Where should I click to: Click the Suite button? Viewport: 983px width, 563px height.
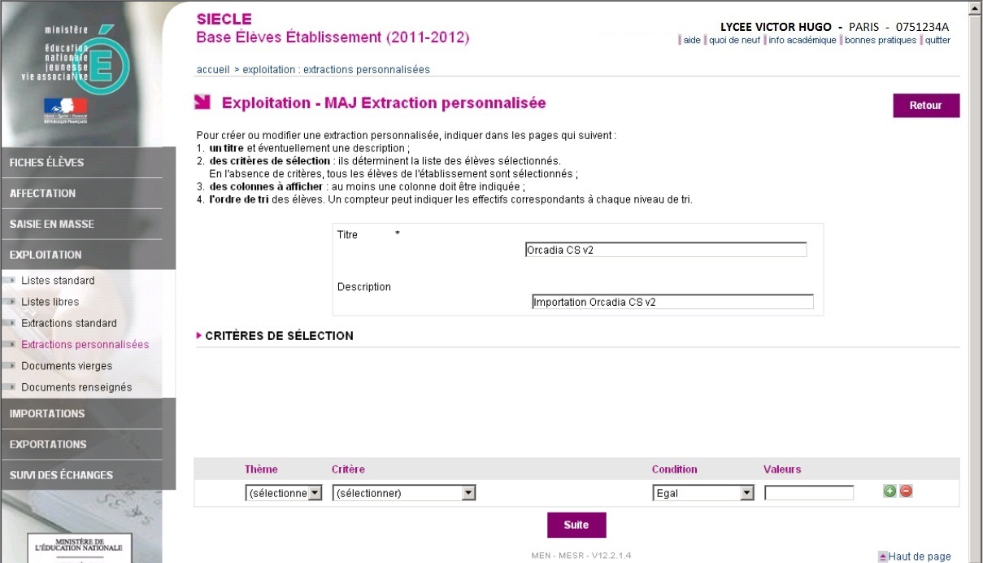[x=576, y=525]
